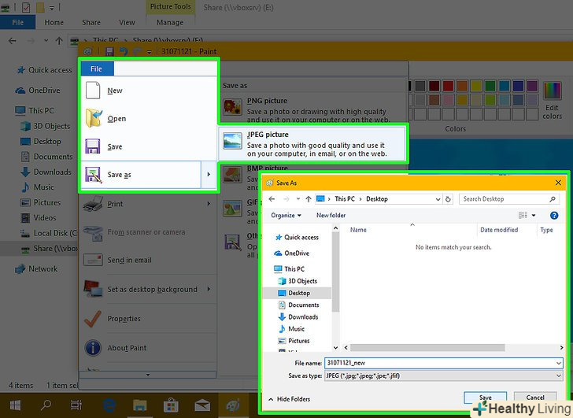Click New folder in Save As dialog
This screenshot has width=573, height=418.
331,215
